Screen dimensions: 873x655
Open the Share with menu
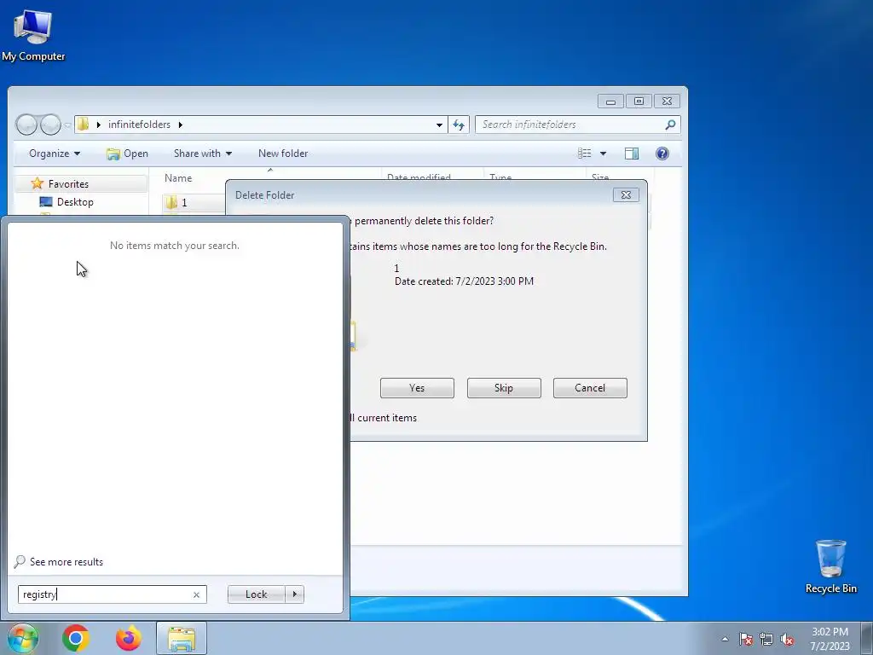click(x=203, y=154)
